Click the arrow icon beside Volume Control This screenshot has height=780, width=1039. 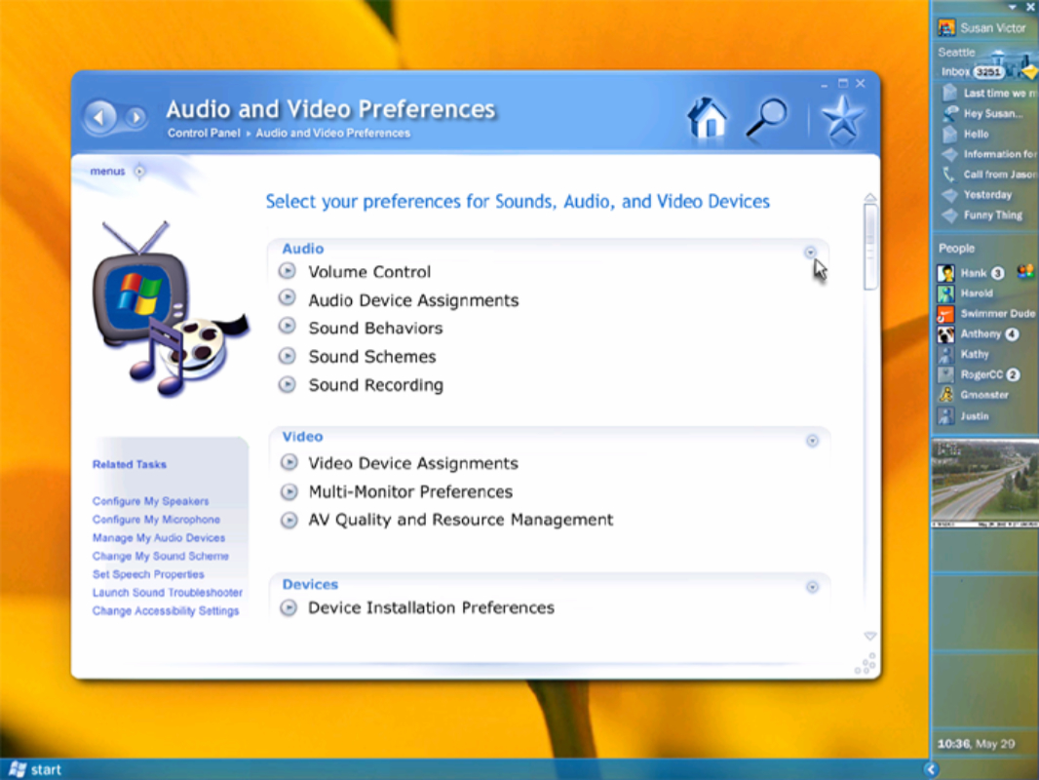(x=287, y=271)
